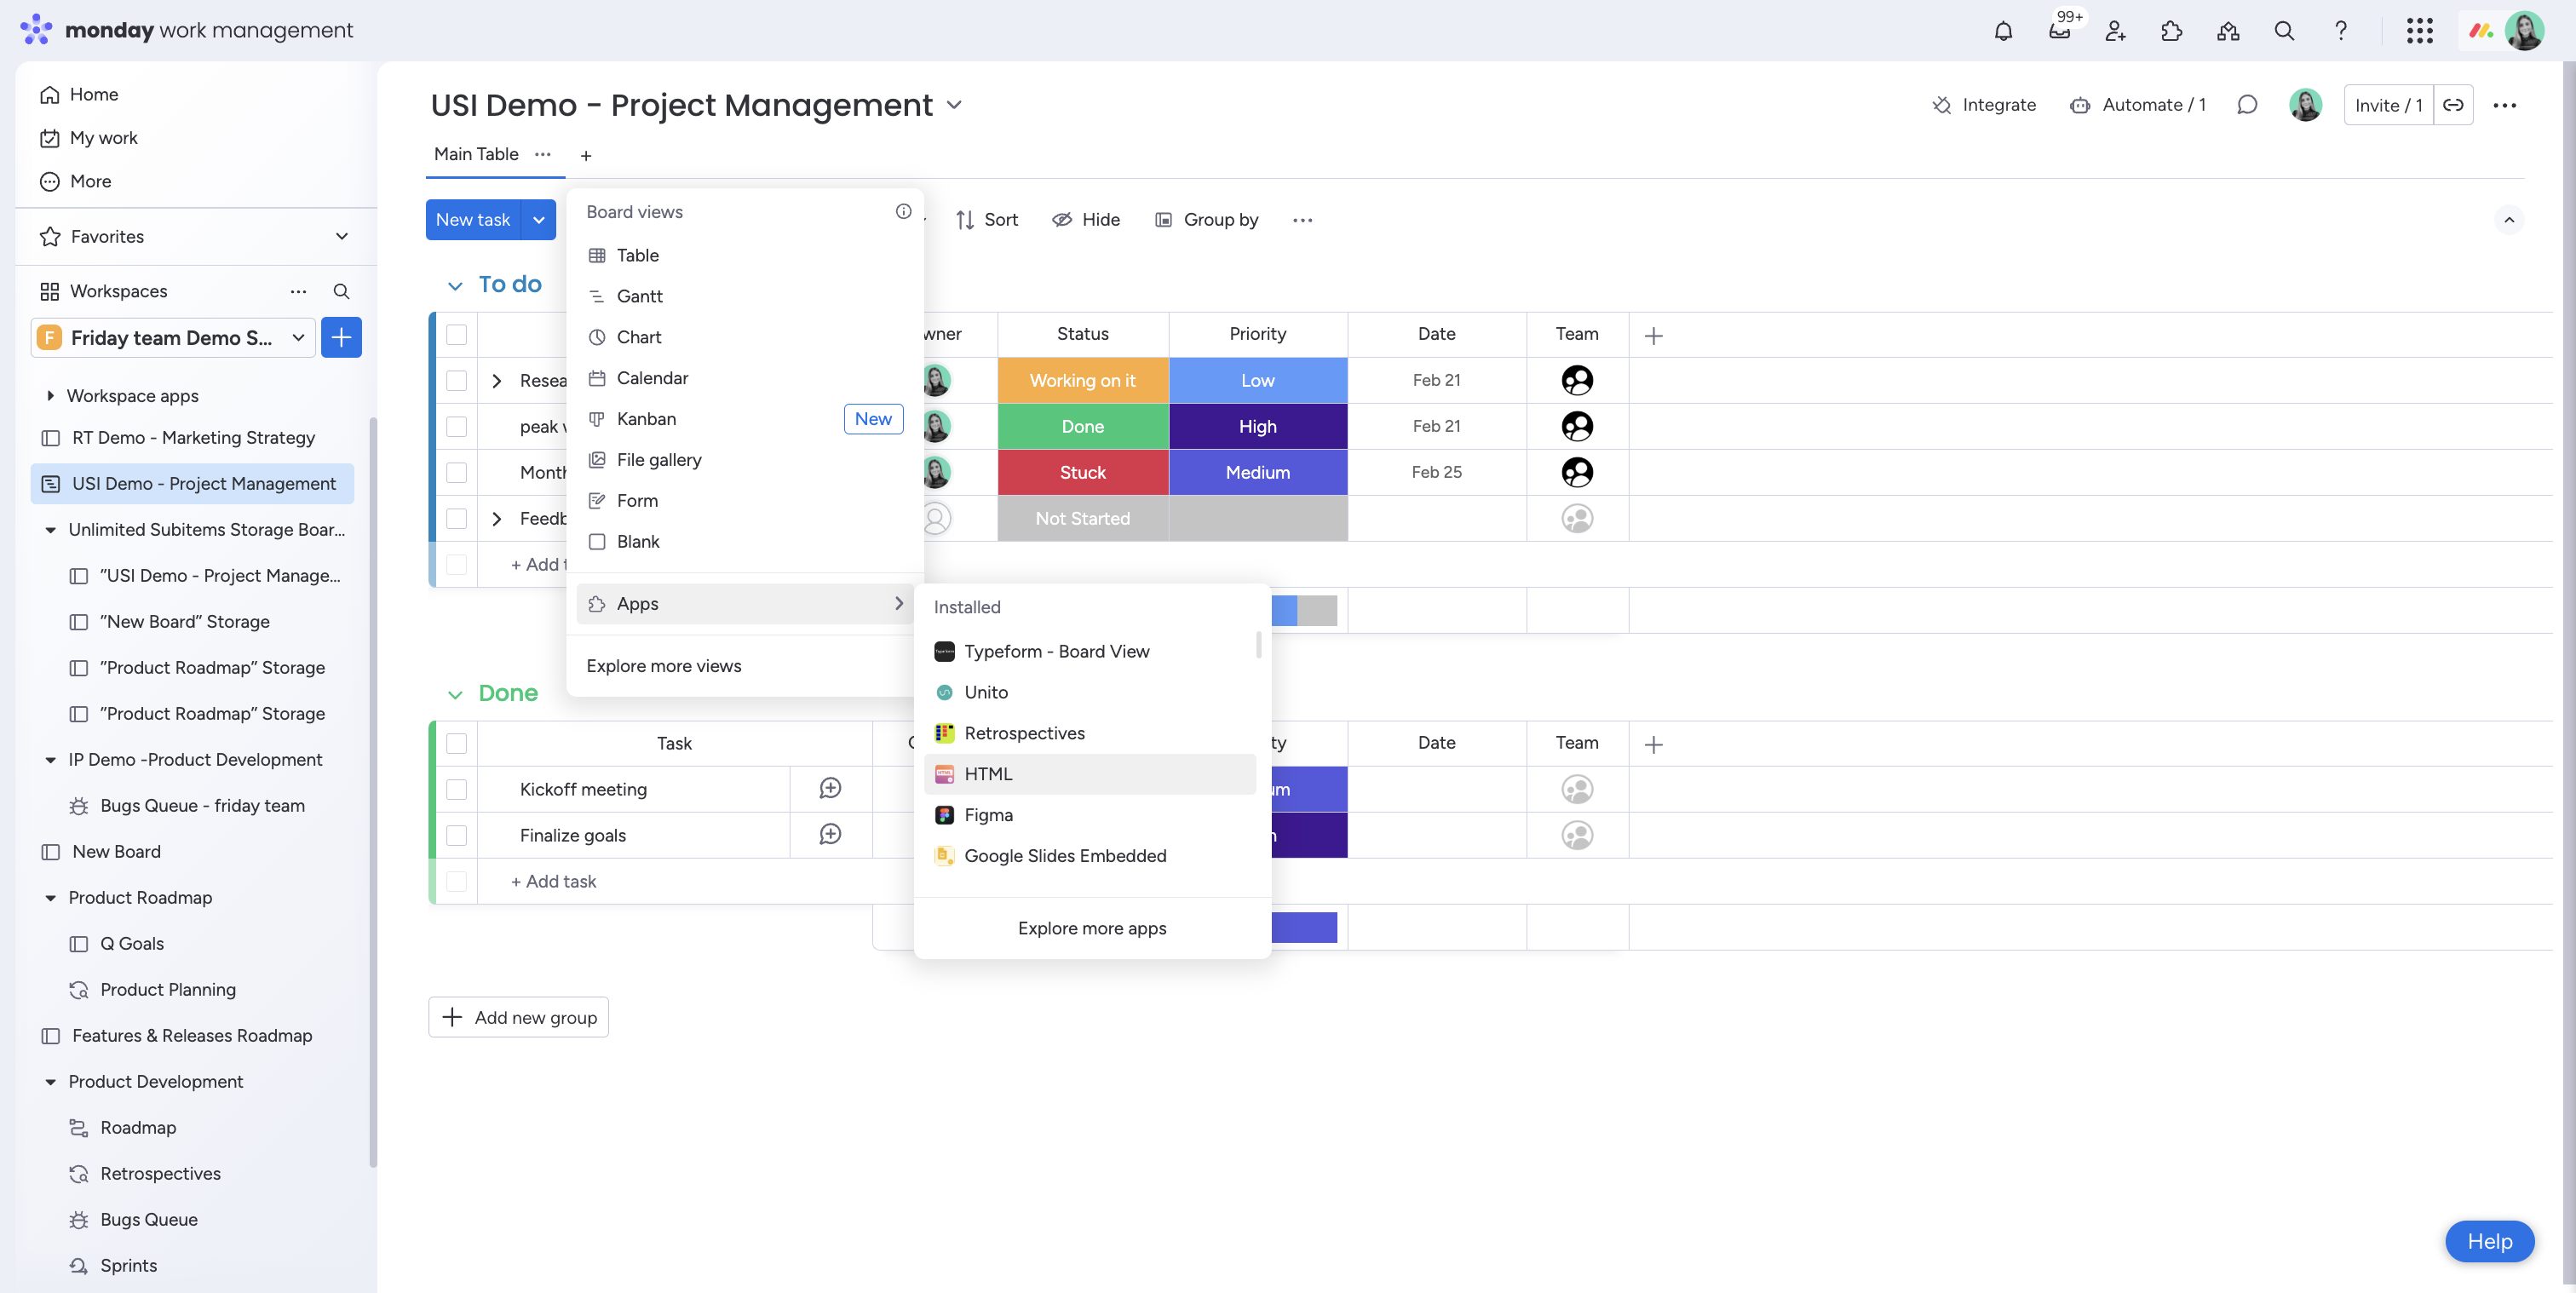
Task: Expand Favorites section chevron
Action: click(x=342, y=237)
